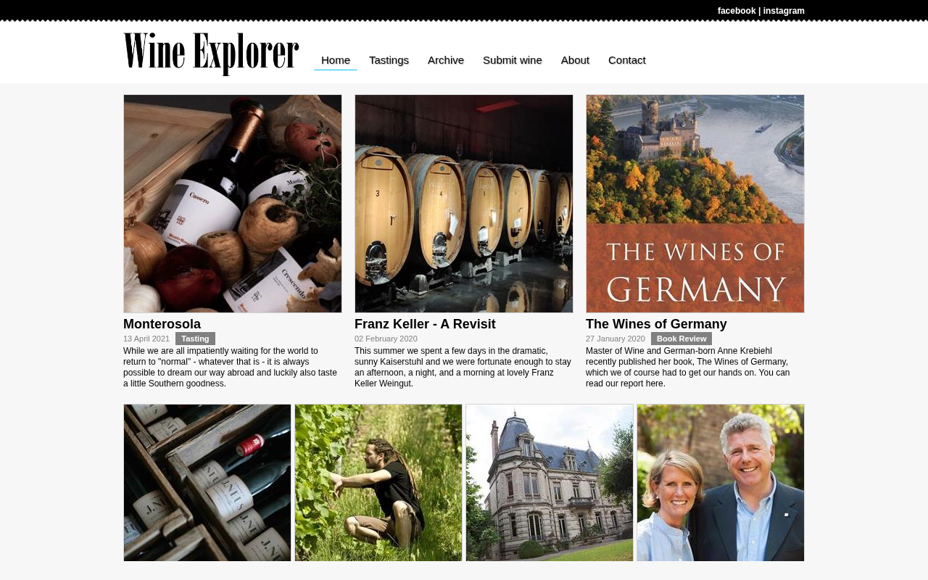This screenshot has height=580, width=928.
Task: Navigate to the Contact page
Action: click(x=627, y=60)
